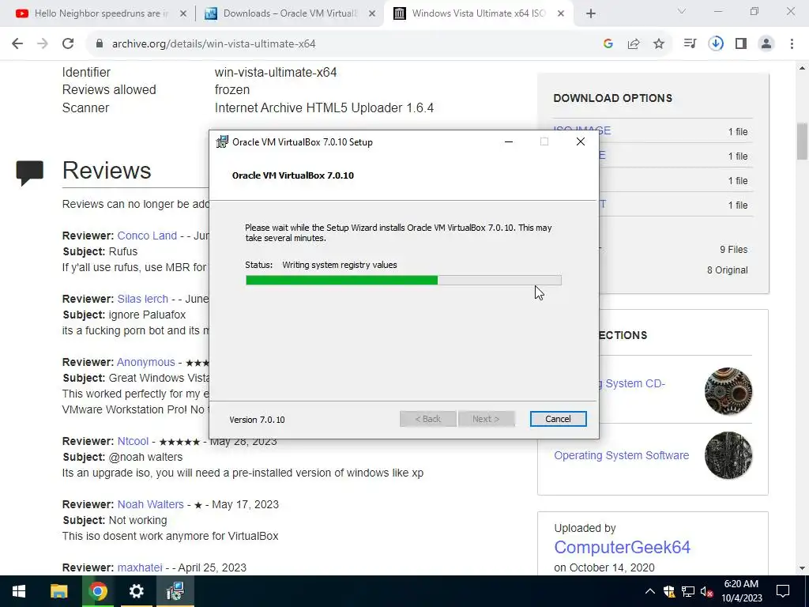
Task: Toggle the Chrome side panel icon
Action: pyautogui.click(x=741, y=44)
